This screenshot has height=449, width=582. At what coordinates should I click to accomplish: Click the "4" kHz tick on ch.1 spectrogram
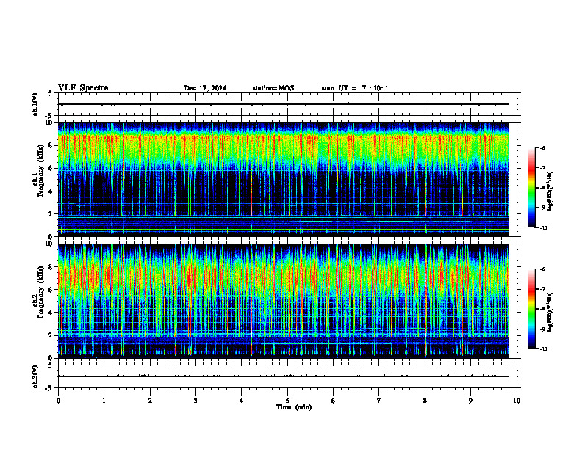[51, 191]
